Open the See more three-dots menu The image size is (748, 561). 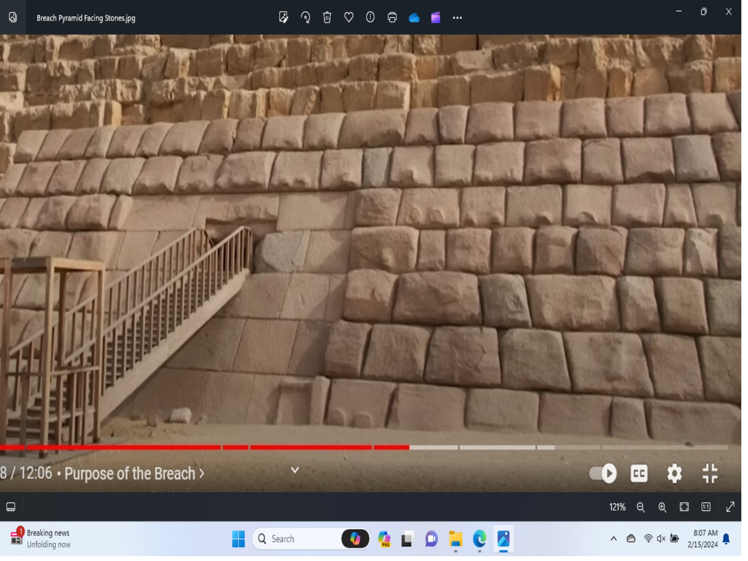(x=461, y=18)
